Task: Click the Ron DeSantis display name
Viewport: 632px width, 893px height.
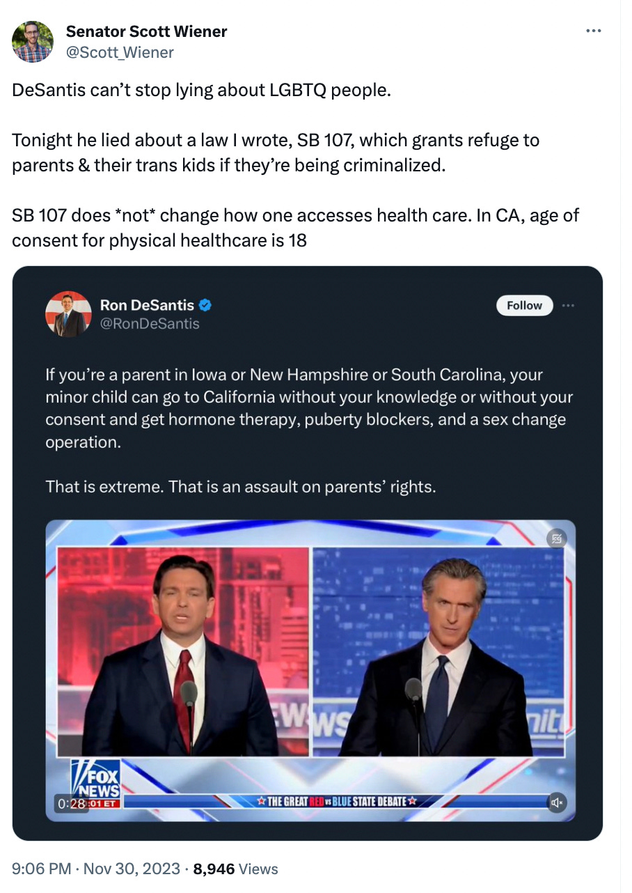Action: click(147, 304)
